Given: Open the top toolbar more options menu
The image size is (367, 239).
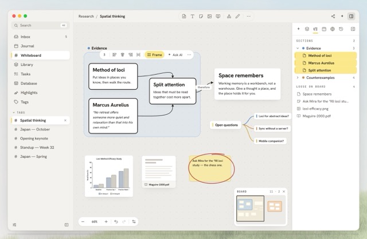Looking at the screenshot, I should click(x=248, y=17).
